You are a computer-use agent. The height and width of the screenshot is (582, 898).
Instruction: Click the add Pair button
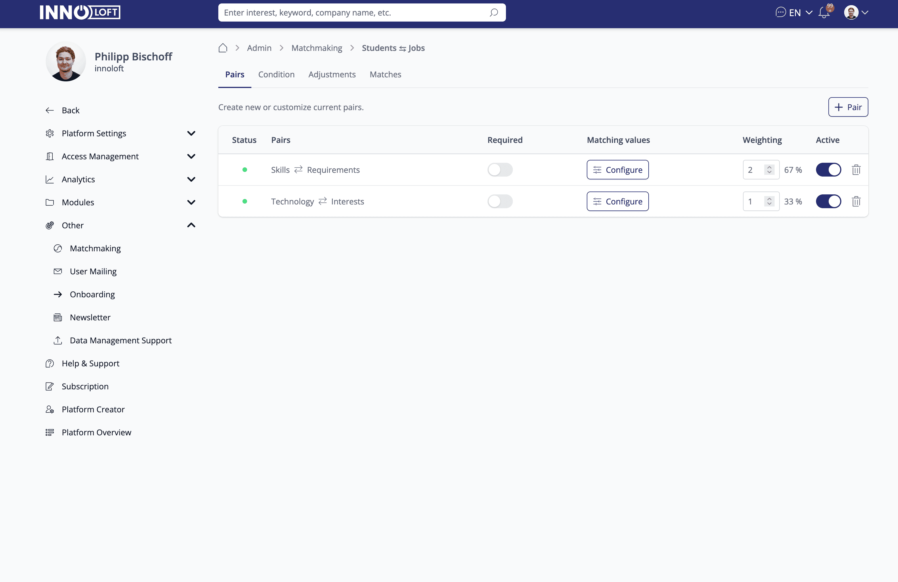pyautogui.click(x=848, y=107)
